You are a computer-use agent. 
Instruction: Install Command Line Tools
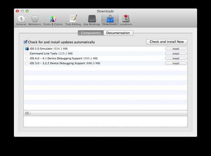176,53
